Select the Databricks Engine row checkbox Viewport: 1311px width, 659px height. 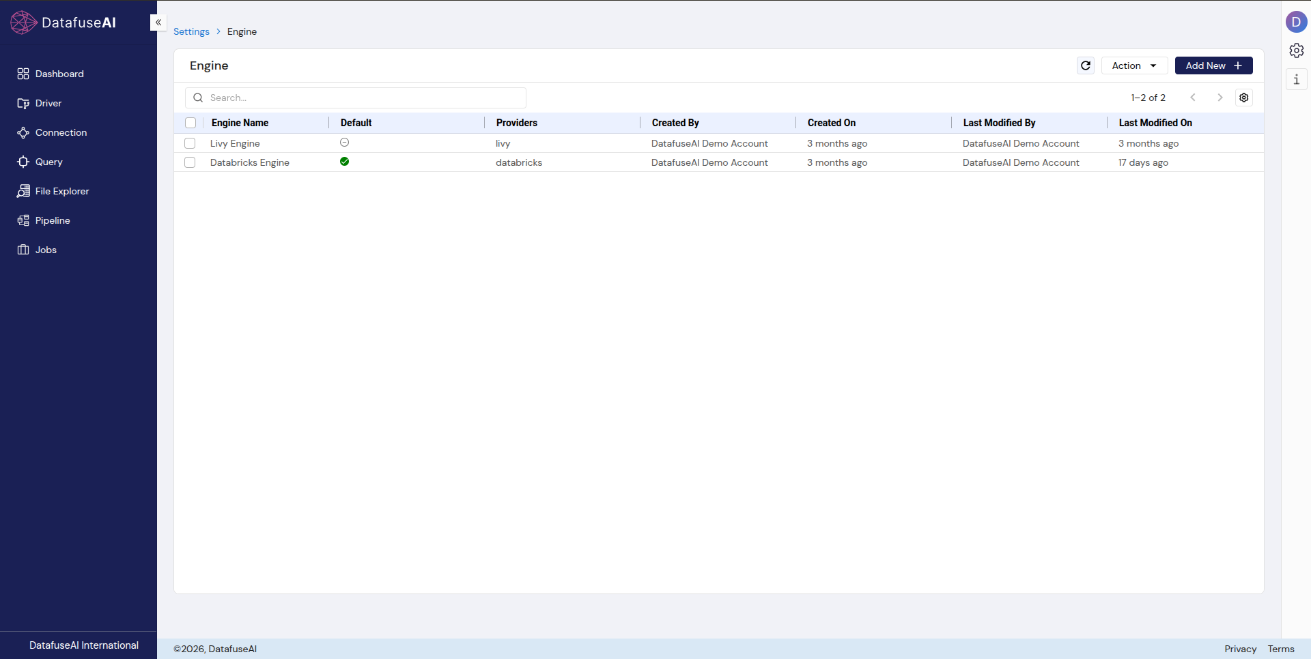tap(190, 162)
